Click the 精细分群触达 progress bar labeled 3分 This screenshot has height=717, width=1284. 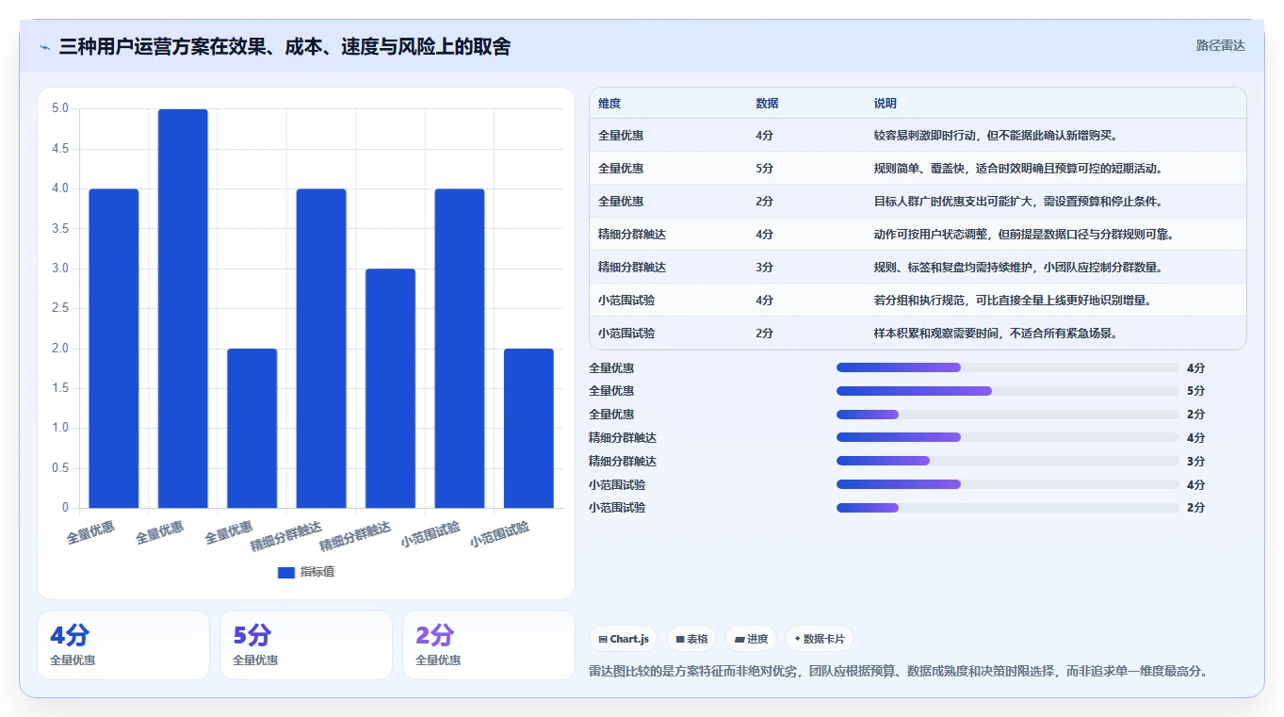point(1008,461)
